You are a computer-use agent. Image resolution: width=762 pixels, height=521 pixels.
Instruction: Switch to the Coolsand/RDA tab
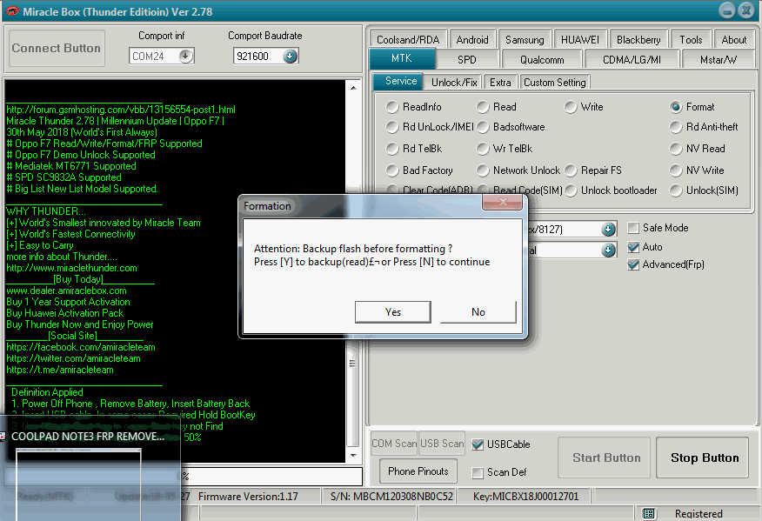(408, 40)
